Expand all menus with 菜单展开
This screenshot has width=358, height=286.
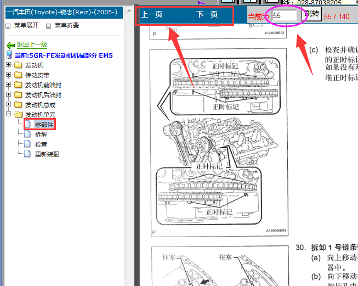point(26,25)
